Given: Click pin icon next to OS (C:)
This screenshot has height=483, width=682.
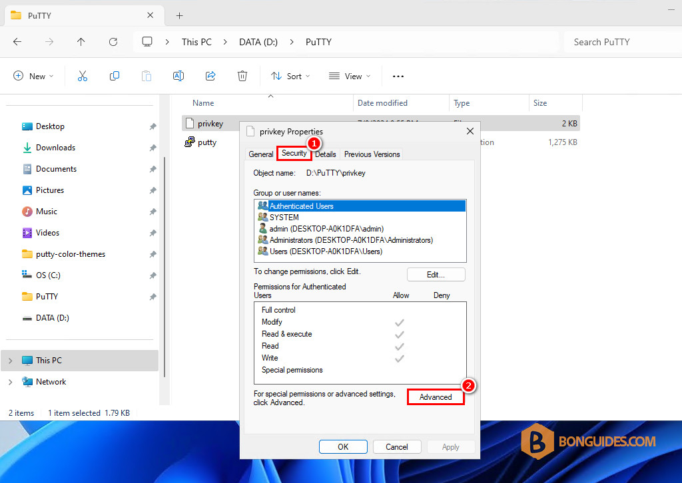Looking at the screenshot, I should point(153,275).
